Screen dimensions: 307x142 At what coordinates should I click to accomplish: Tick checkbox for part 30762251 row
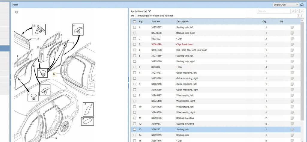(135, 129)
